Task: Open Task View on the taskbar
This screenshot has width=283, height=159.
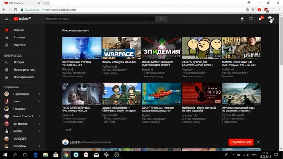Action: [25, 155]
